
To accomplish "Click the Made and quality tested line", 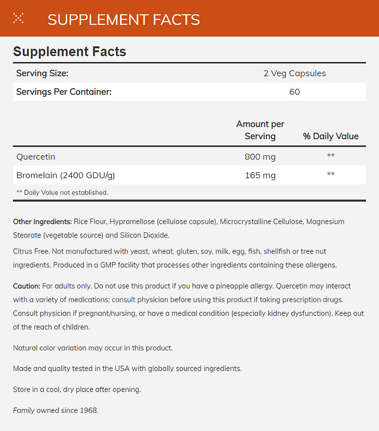I will [127, 369].
